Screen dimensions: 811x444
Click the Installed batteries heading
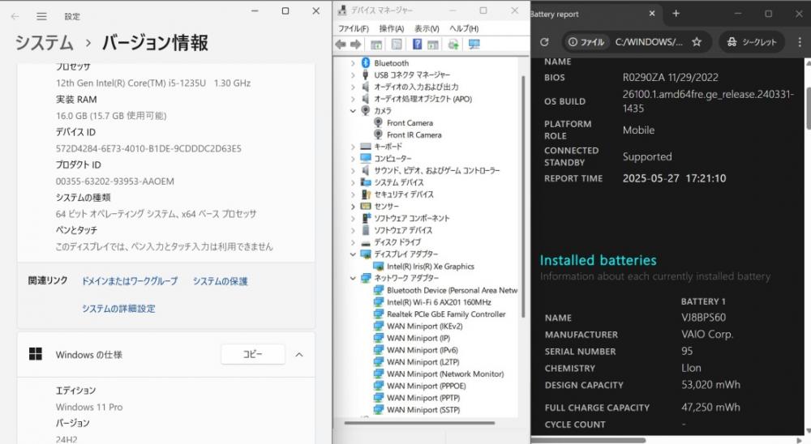click(x=598, y=260)
